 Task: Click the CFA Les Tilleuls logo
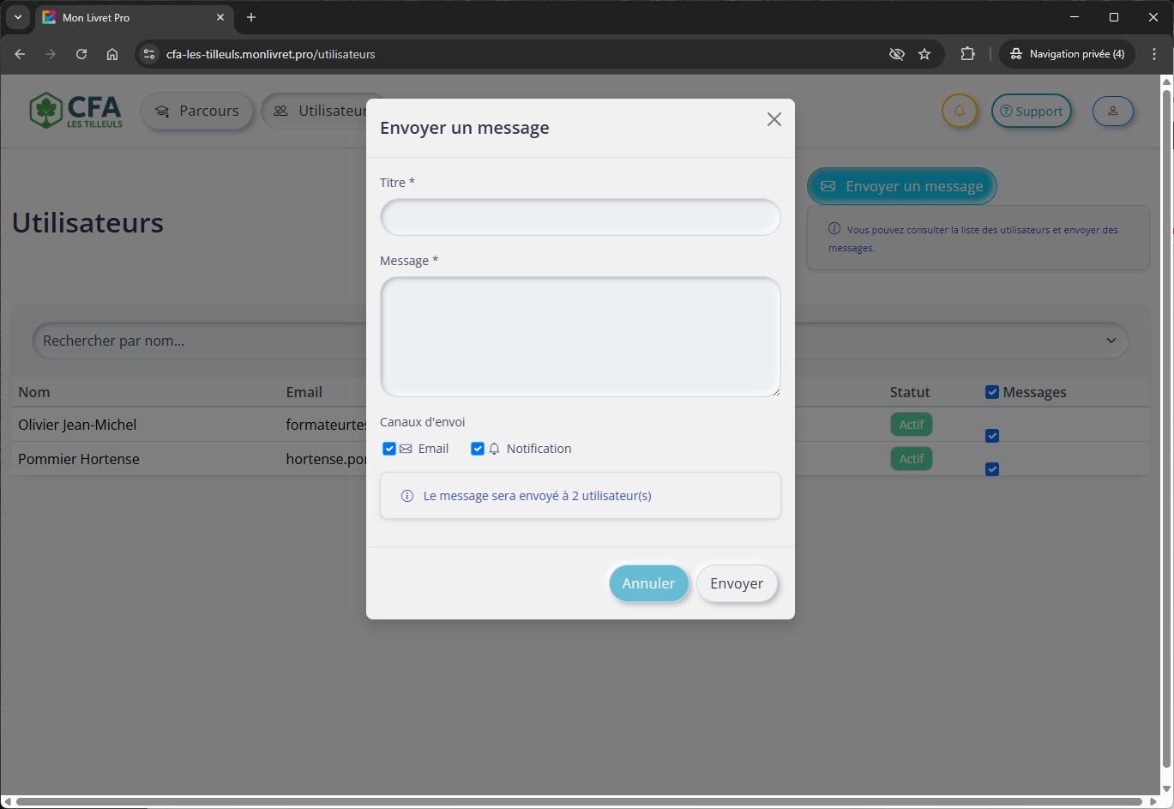(x=75, y=111)
